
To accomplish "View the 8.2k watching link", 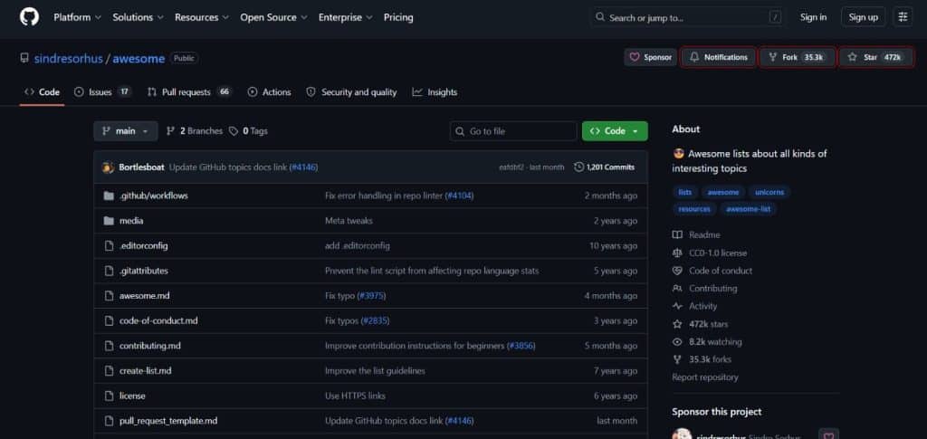I will [x=707, y=341].
